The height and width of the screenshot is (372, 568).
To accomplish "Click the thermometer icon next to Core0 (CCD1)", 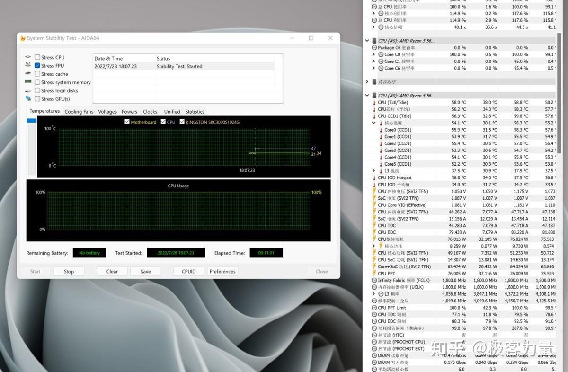I will [x=381, y=130].
